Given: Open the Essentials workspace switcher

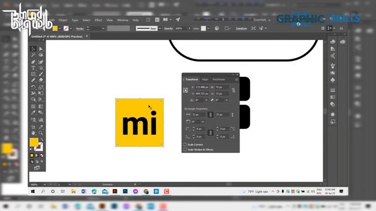Looking at the screenshot, I should click(x=262, y=20).
